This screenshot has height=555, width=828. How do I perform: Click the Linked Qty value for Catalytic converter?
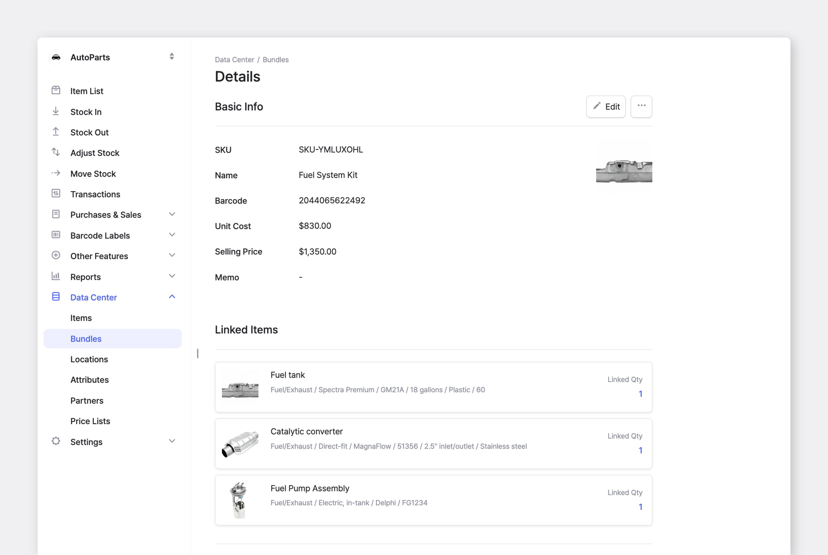coord(640,450)
